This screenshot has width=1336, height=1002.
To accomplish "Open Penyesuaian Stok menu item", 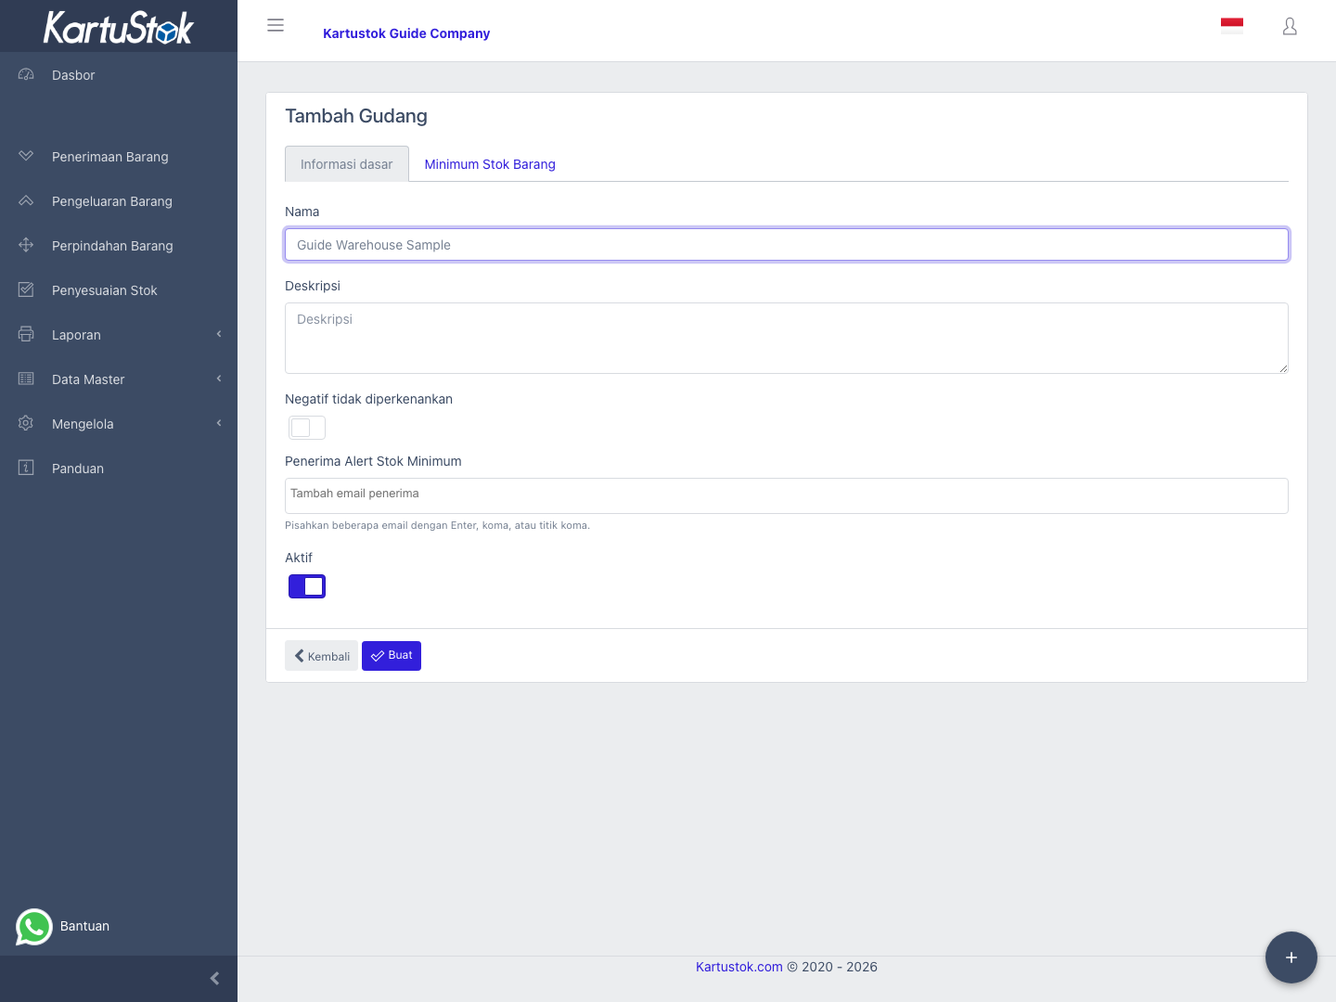I will point(119,290).
